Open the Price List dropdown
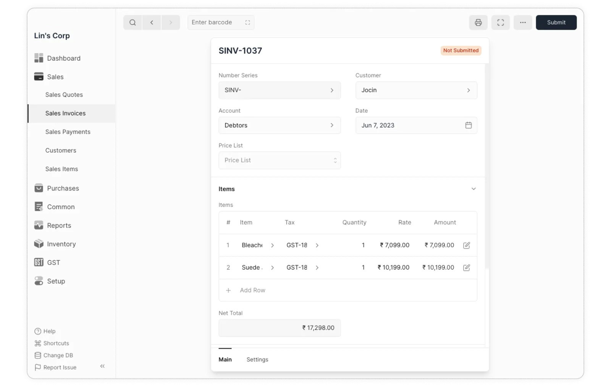This screenshot has width=611, height=387. tap(280, 160)
